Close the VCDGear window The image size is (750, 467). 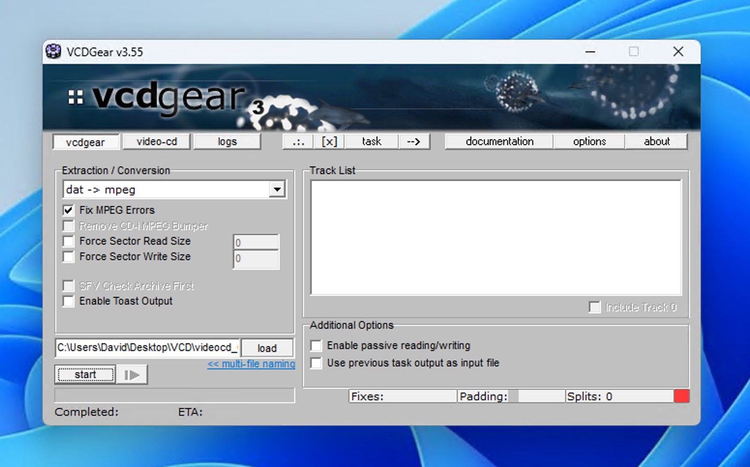pos(678,52)
